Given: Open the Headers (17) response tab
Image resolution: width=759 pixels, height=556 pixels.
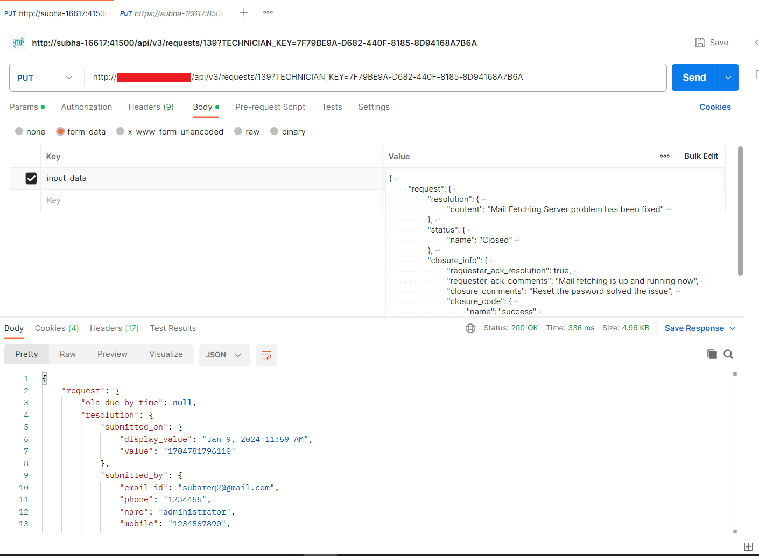Looking at the screenshot, I should click(x=114, y=328).
